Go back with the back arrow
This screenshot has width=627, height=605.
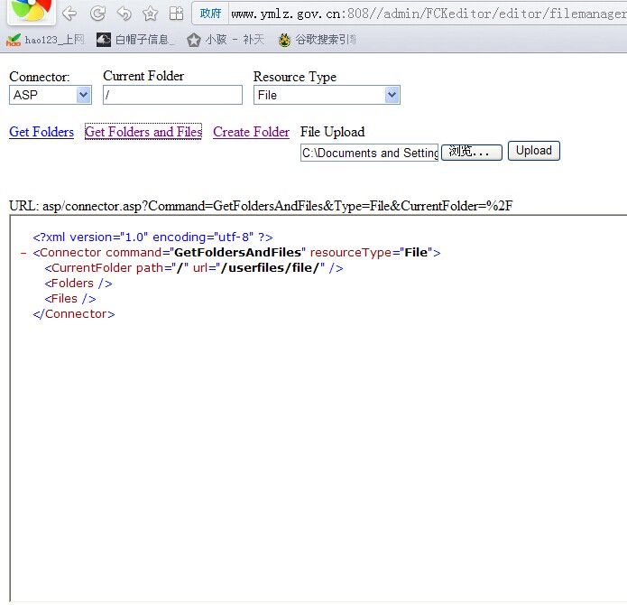[x=69, y=14]
